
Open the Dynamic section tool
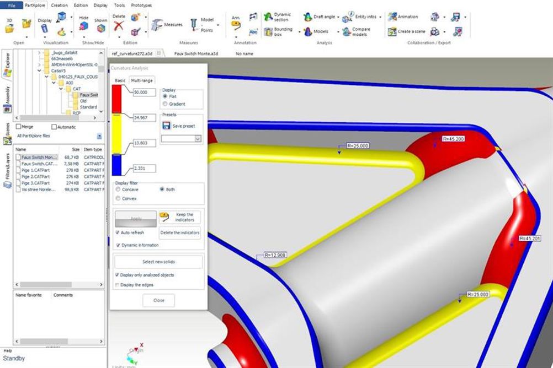[278, 17]
